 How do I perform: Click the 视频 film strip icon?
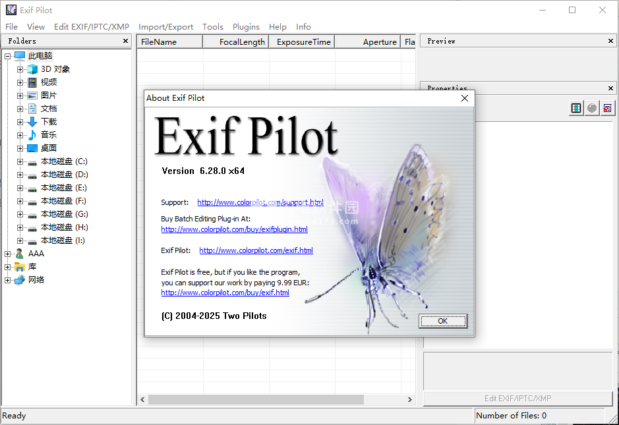tap(32, 82)
